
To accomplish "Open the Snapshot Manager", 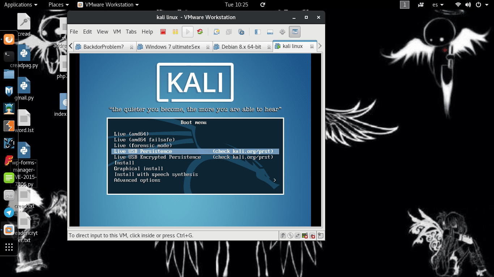I will click(241, 32).
